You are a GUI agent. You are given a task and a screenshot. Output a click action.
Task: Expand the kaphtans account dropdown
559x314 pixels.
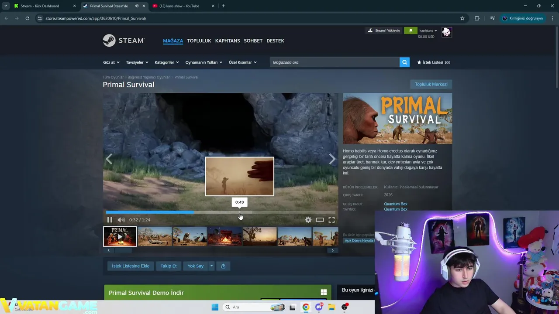pyautogui.click(x=428, y=31)
